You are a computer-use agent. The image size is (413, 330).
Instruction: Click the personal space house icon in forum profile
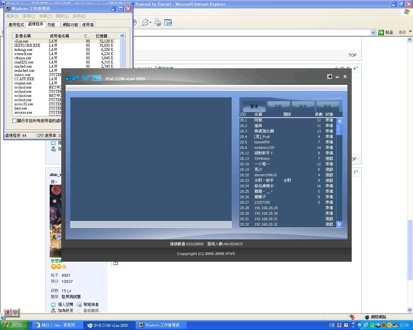[x=53, y=305]
